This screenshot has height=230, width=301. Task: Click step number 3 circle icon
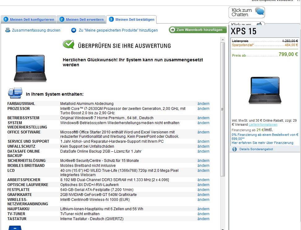click(111, 19)
